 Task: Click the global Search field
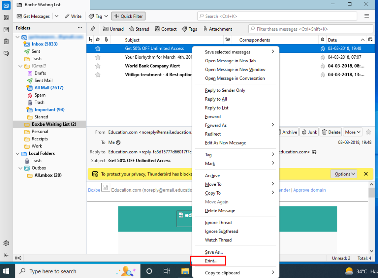click(x=277, y=16)
